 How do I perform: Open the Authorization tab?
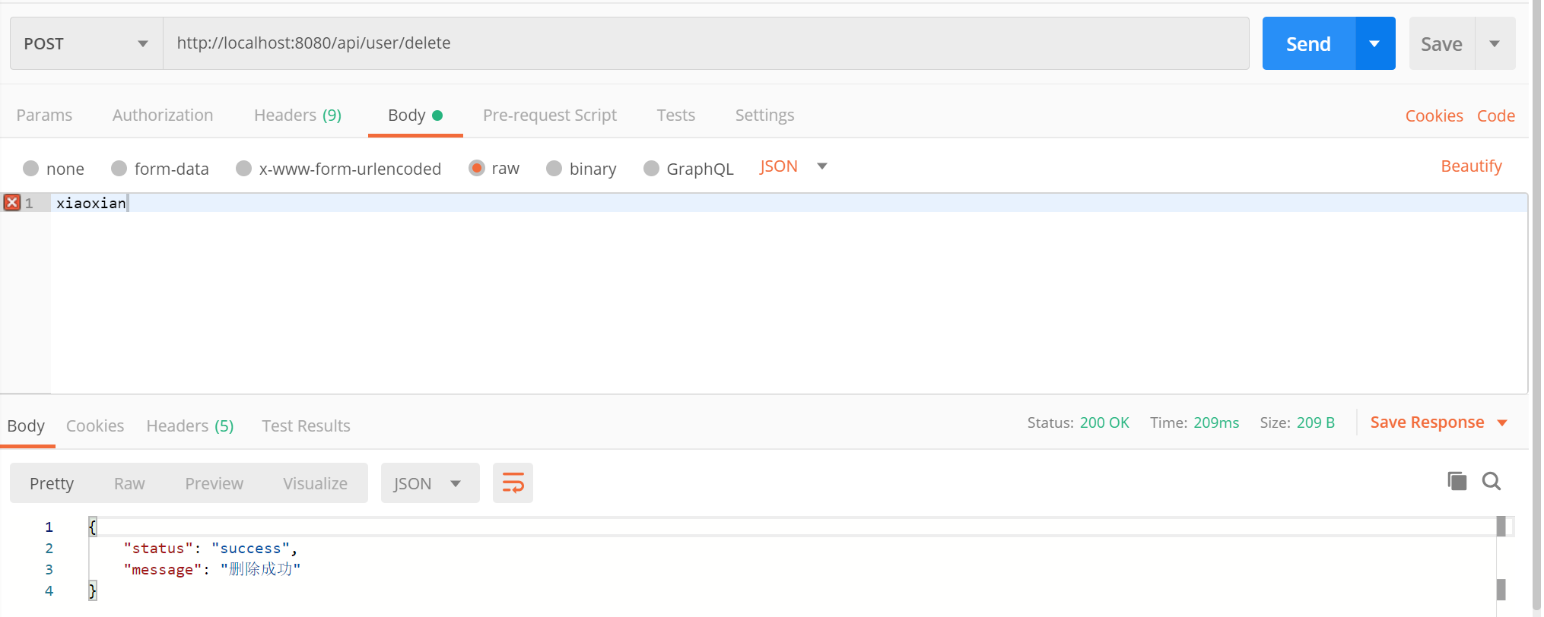pos(163,115)
